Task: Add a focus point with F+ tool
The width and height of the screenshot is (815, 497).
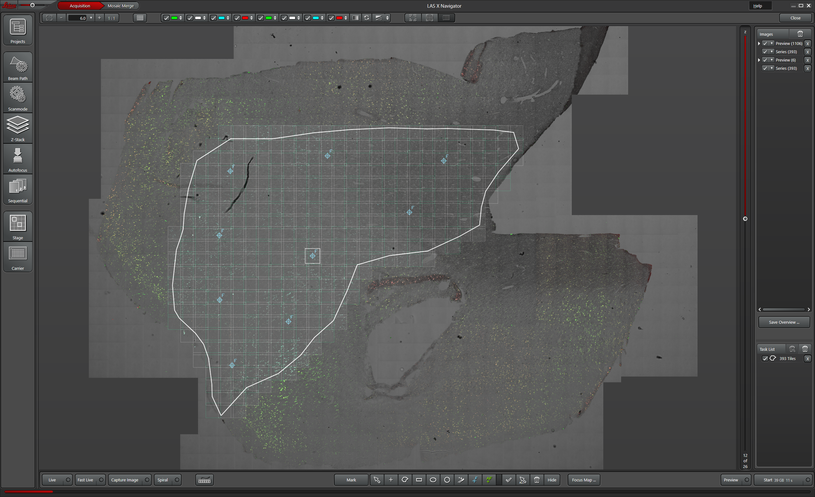Action: (475, 480)
